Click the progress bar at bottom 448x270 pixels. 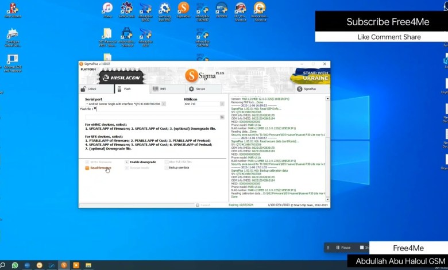pos(137,205)
